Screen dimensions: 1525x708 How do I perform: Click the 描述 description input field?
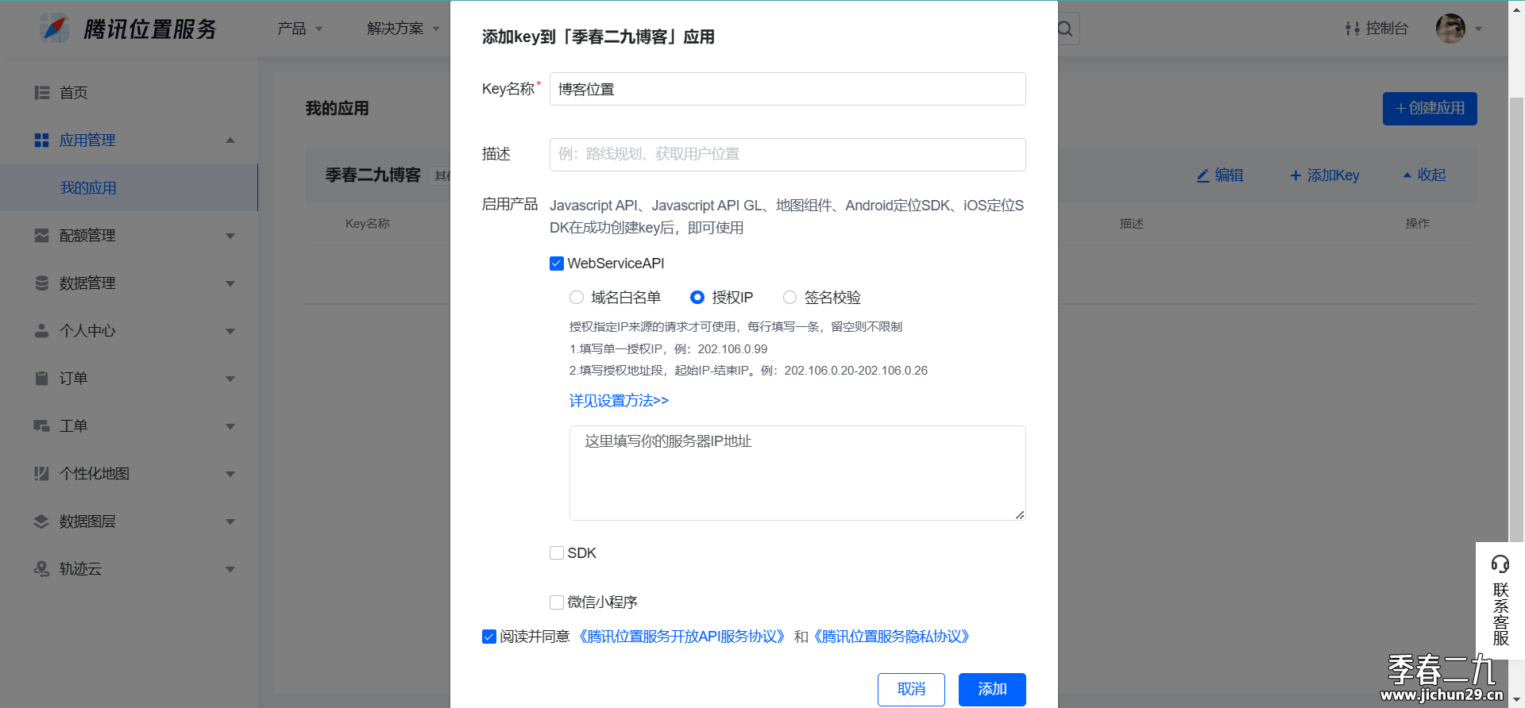pos(787,155)
